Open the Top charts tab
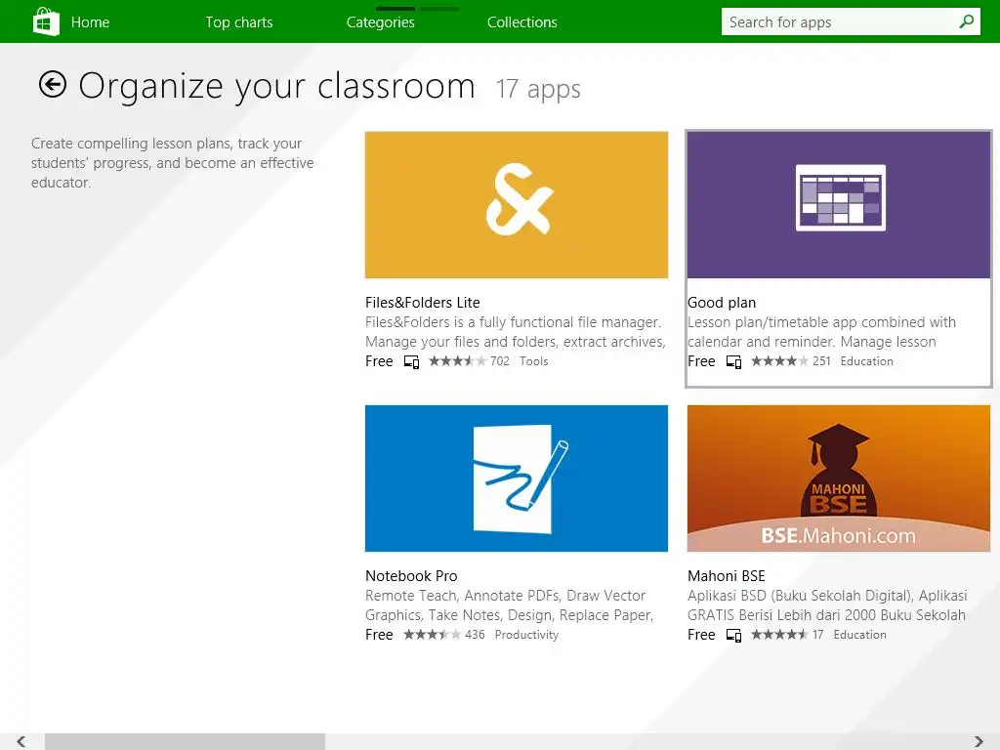Image resolution: width=1000 pixels, height=750 pixels. pos(239,22)
